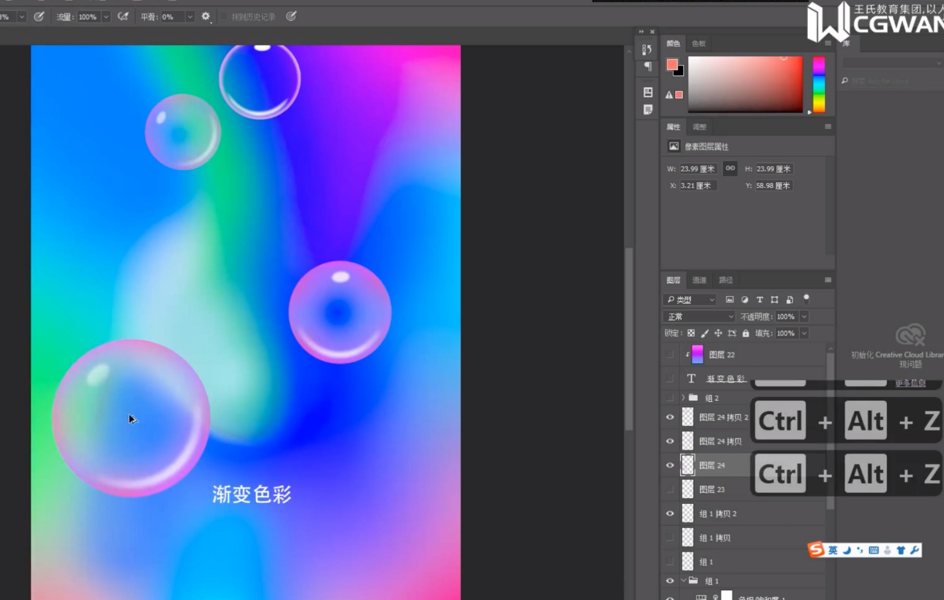The width and height of the screenshot is (944, 600).
Task: Expand the 组 2 group
Action: tap(683, 398)
